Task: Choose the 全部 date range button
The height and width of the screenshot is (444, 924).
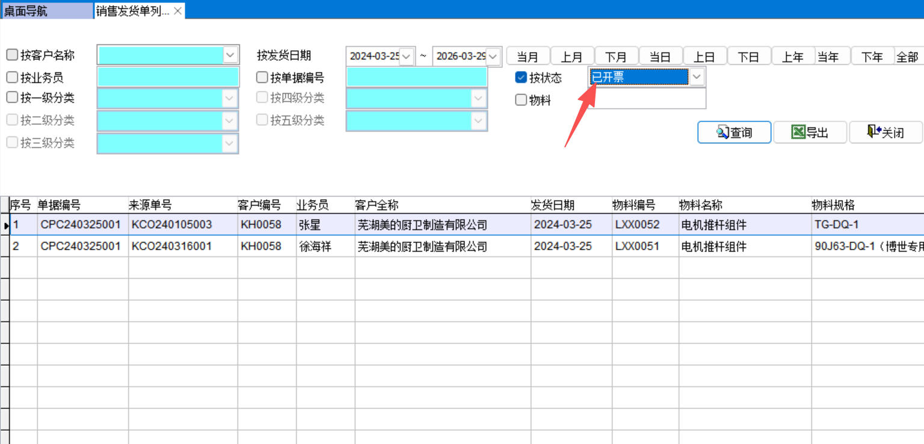Action: click(907, 57)
